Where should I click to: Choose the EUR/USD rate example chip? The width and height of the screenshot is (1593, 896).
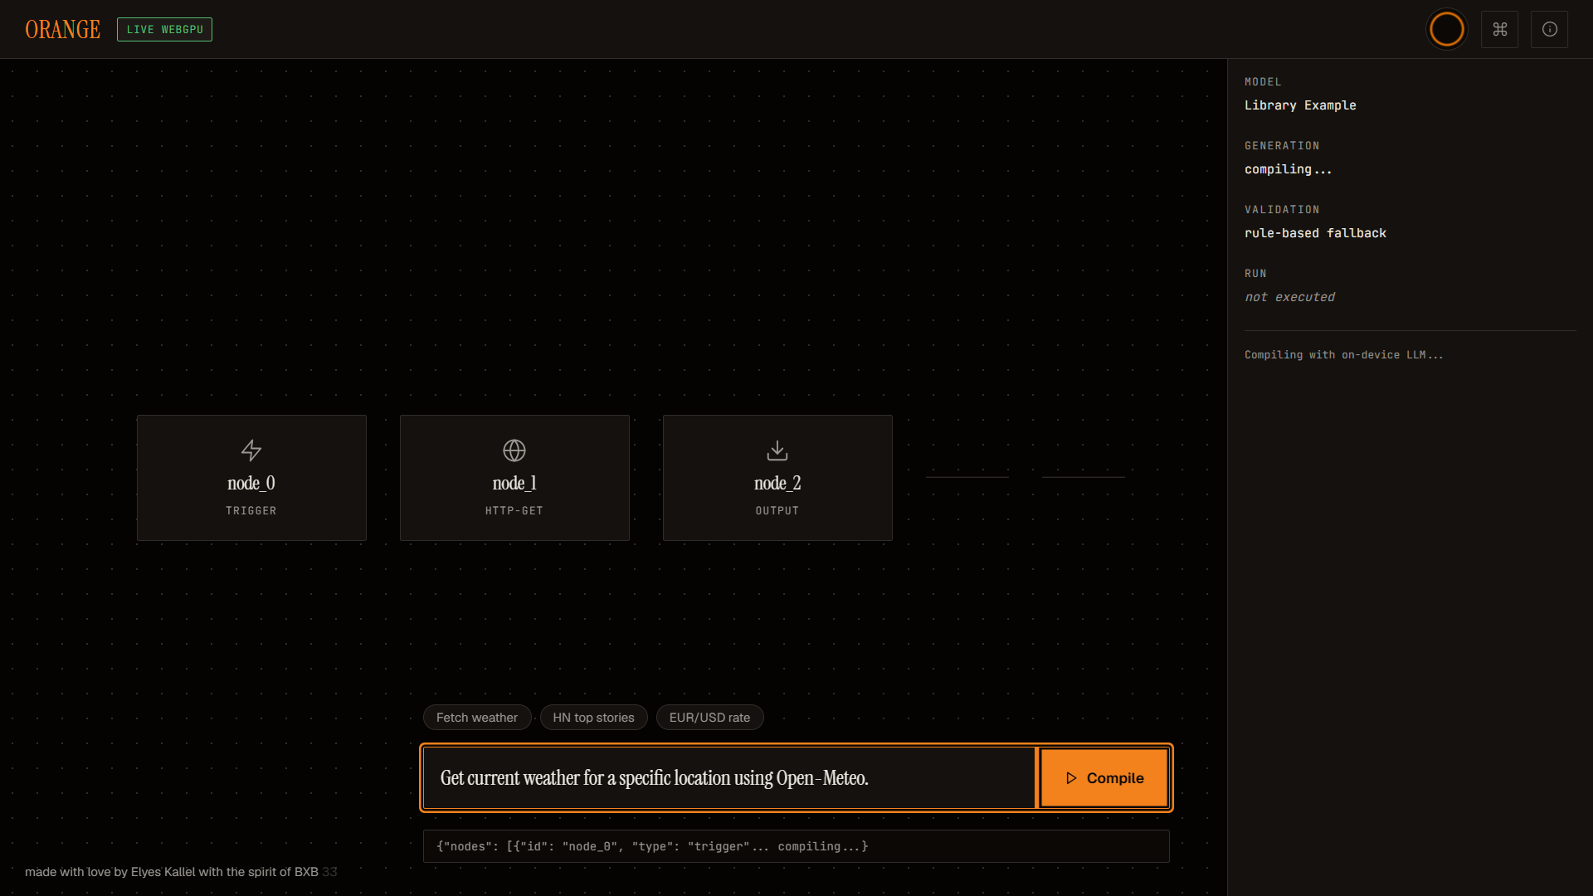[709, 718]
